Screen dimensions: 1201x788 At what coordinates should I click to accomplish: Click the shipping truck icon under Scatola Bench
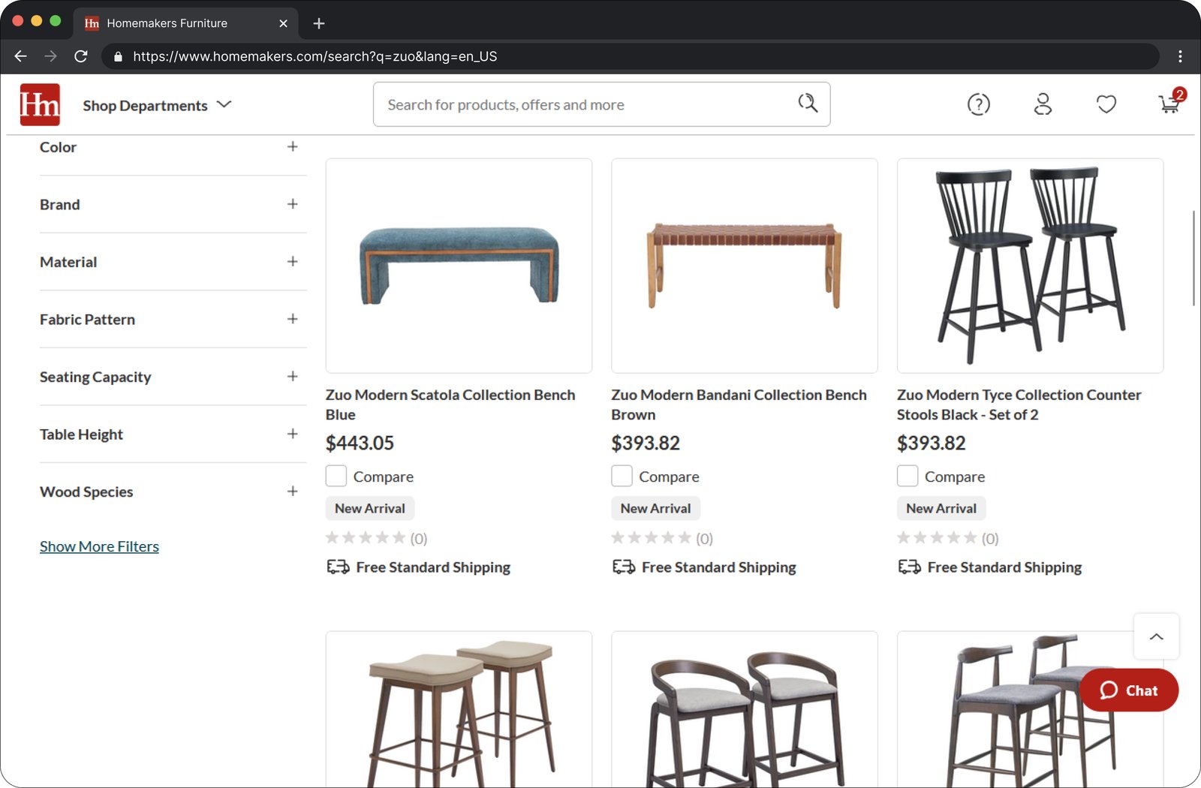coord(338,567)
